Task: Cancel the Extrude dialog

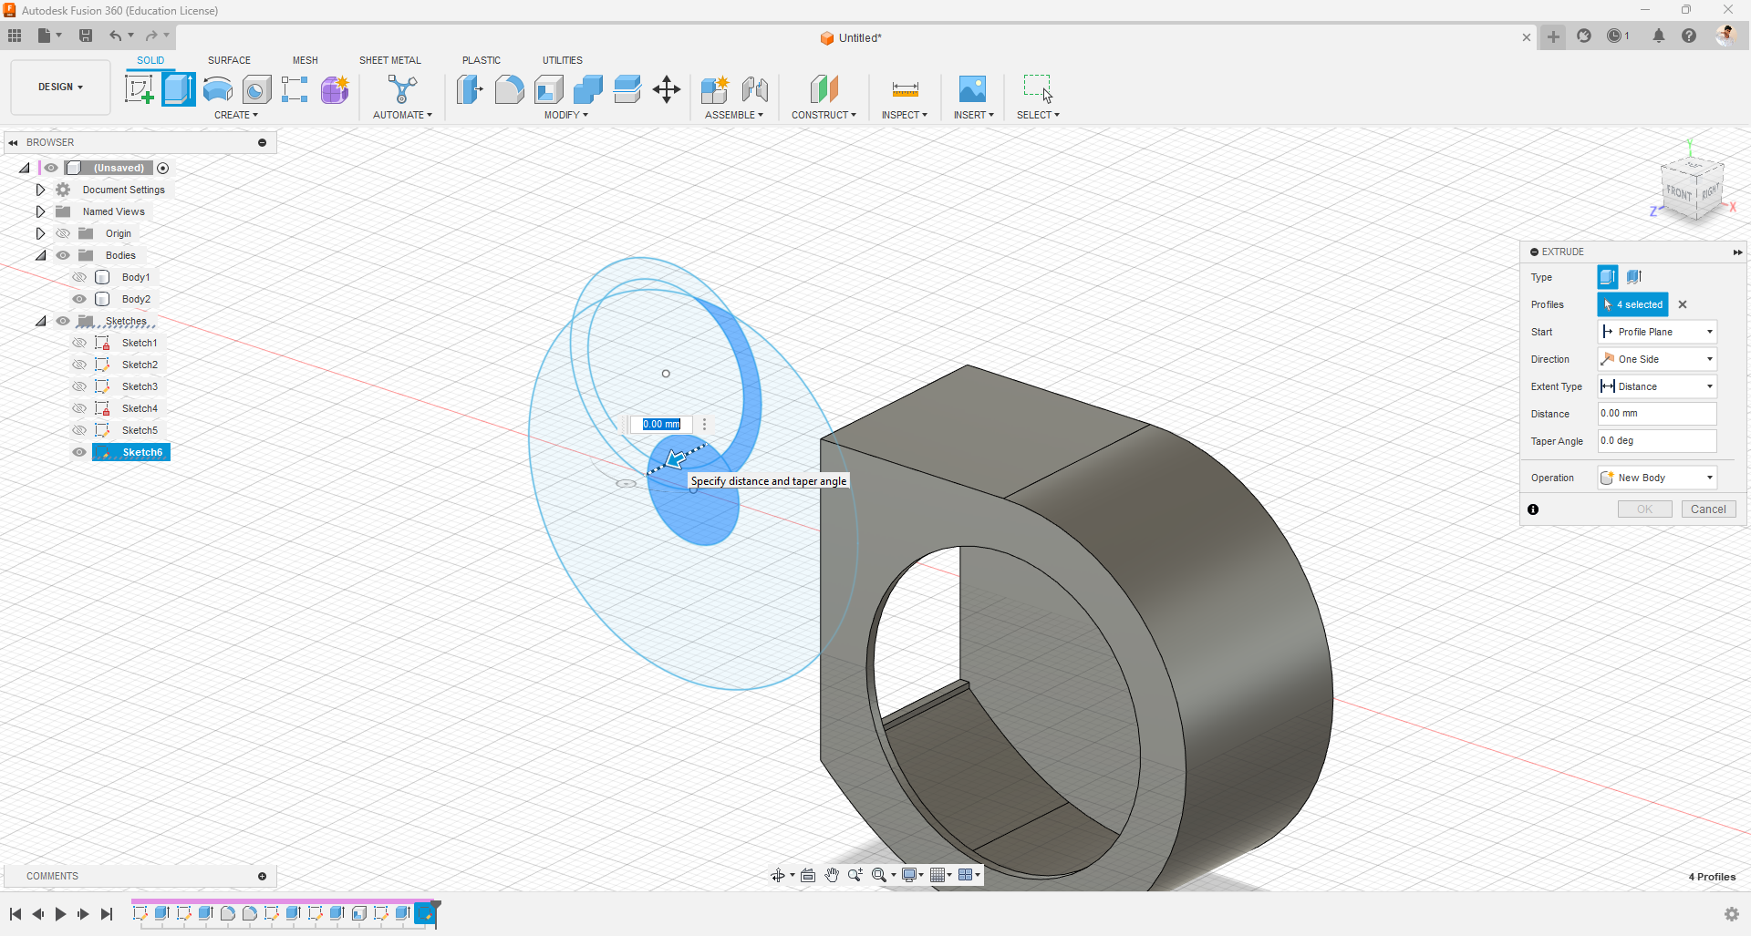Action: coord(1708,509)
